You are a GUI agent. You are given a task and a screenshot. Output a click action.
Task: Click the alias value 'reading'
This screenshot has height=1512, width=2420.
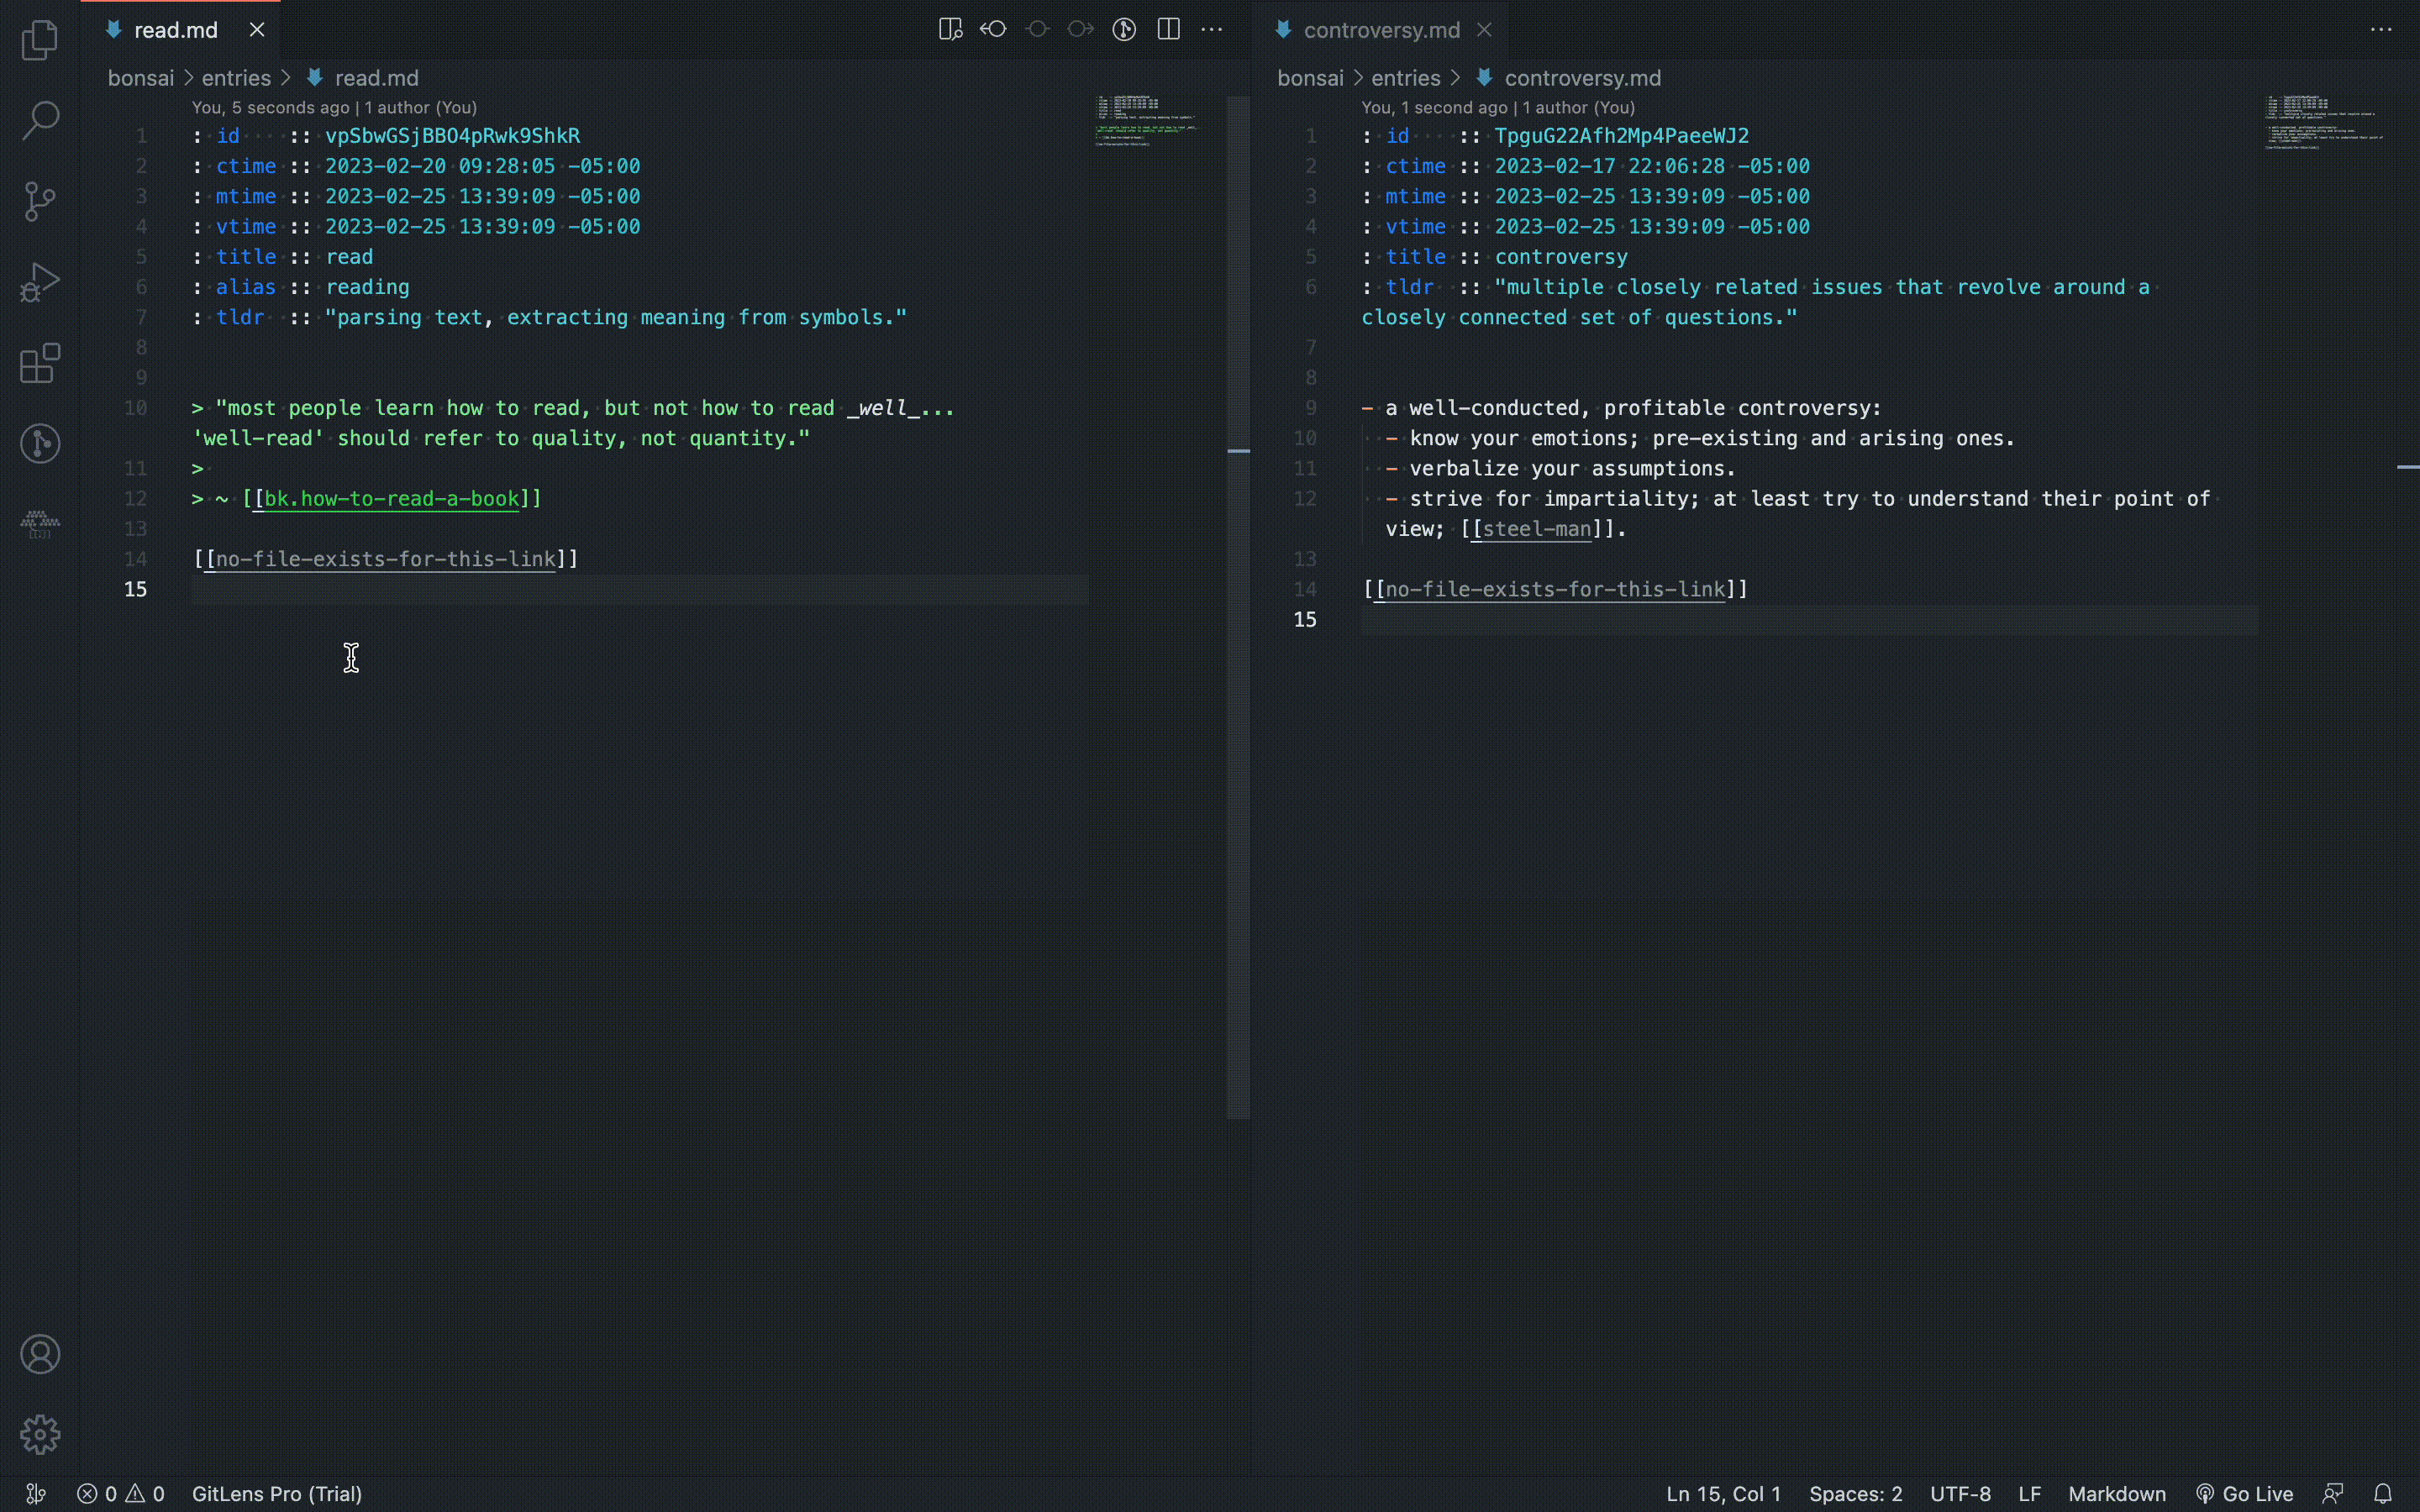(367, 287)
